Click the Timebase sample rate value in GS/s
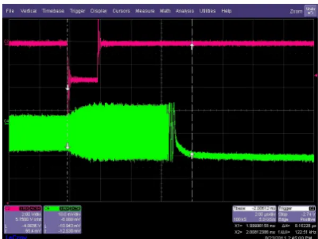The width and height of the screenshot is (318, 239). (x=267, y=219)
